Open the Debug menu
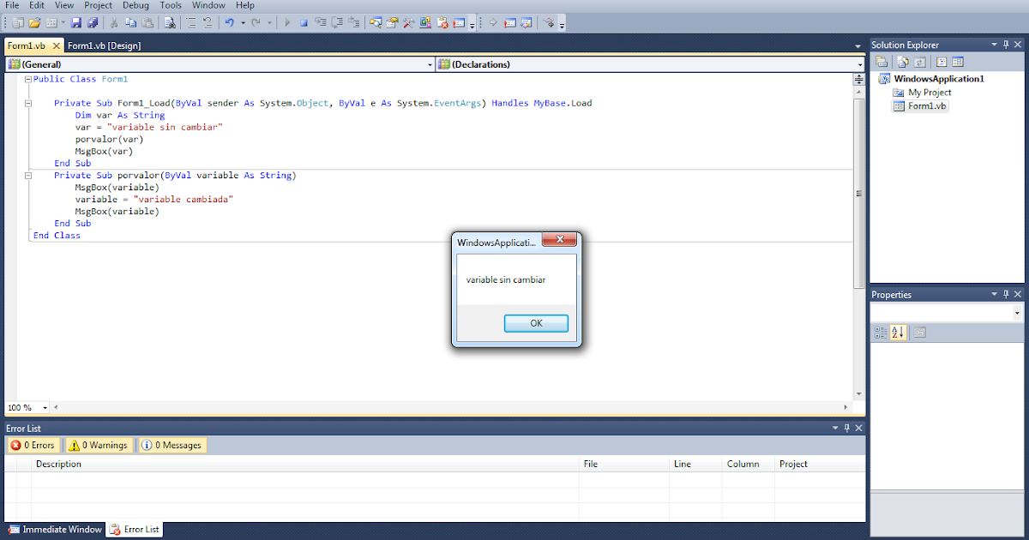This screenshot has height=540, width=1029. (x=135, y=5)
